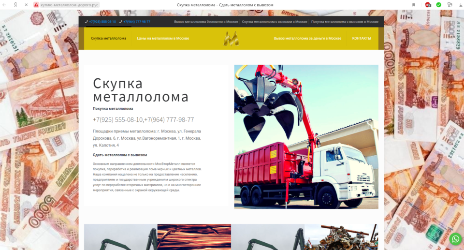
Task: Click the red grabber truck photo
Action: click(x=306, y=136)
